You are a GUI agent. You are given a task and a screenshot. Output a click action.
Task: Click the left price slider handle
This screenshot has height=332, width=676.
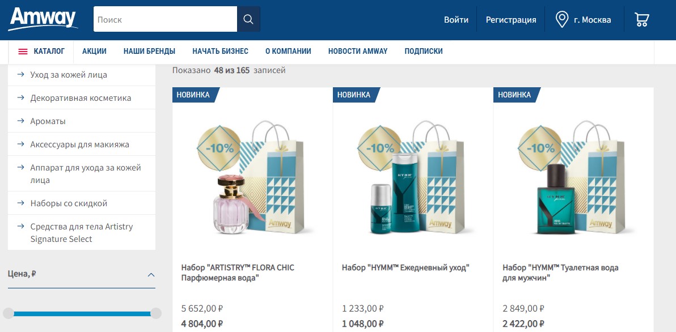(x=8, y=313)
